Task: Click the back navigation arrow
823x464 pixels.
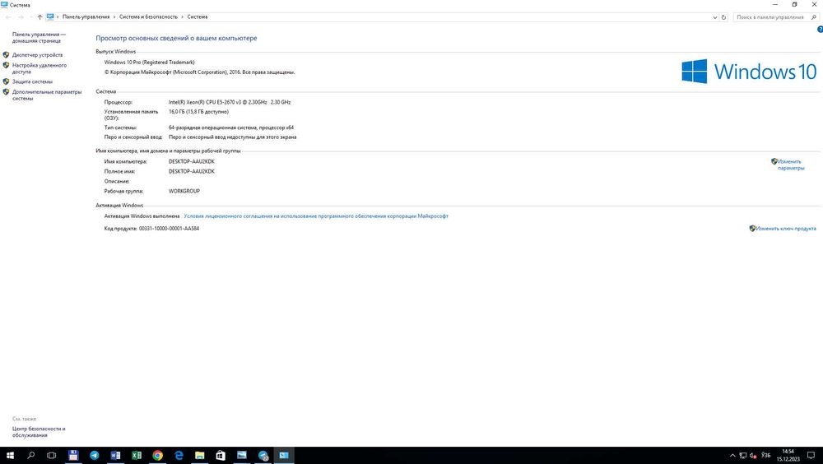Action: coord(8,16)
